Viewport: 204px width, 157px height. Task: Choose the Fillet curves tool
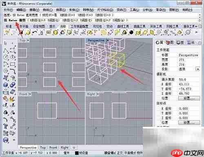(13, 71)
